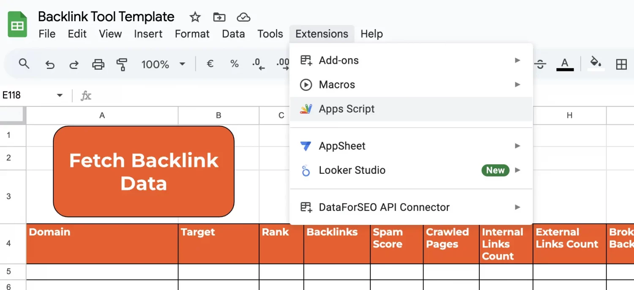Decrease decimal places
Screen dimensions: 634x290
(258, 64)
